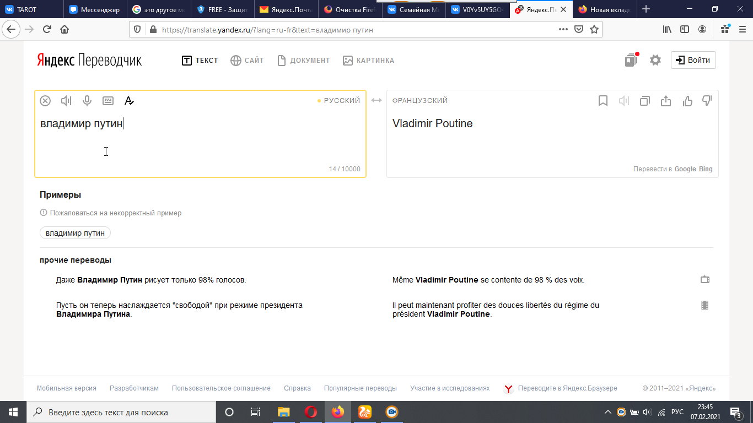Viewport: 753px width, 423px height.
Task: Open the Firefox account icon
Action: pos(702,30)
